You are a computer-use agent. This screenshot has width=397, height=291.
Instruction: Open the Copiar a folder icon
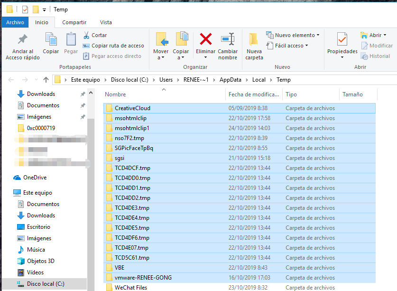(182, 39)
